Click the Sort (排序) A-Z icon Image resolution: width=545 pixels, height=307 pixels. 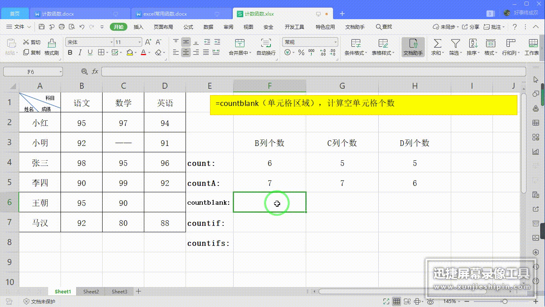click(473, 43)
